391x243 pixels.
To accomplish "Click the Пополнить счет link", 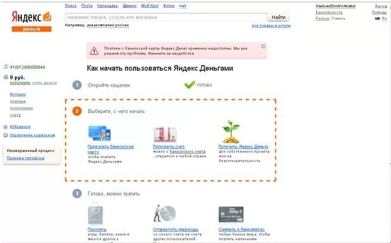I will [x=169, y=147].
